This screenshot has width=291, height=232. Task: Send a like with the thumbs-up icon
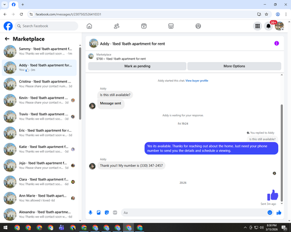[x=279, y=213]
